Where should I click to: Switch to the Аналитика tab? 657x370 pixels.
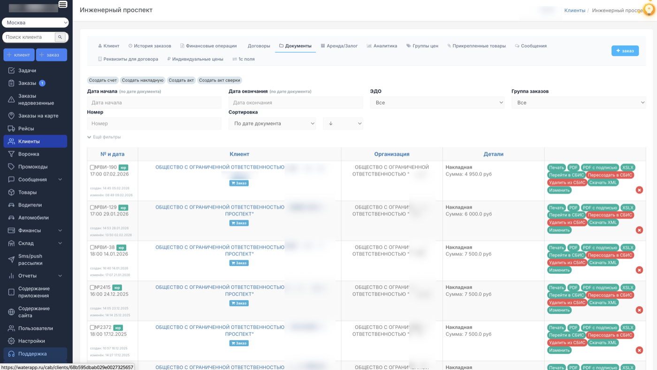[x=385, y=46]
